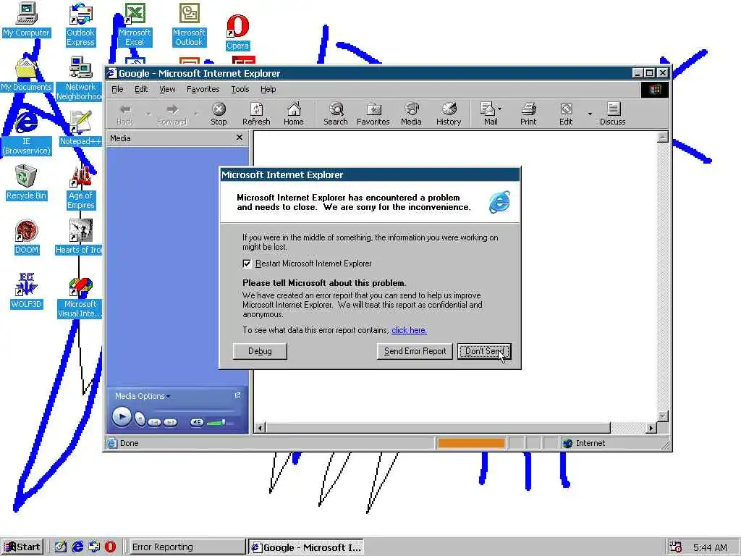Open the Favorites menu
Viewport: 741px width, 556px height.
click(203, 89)
